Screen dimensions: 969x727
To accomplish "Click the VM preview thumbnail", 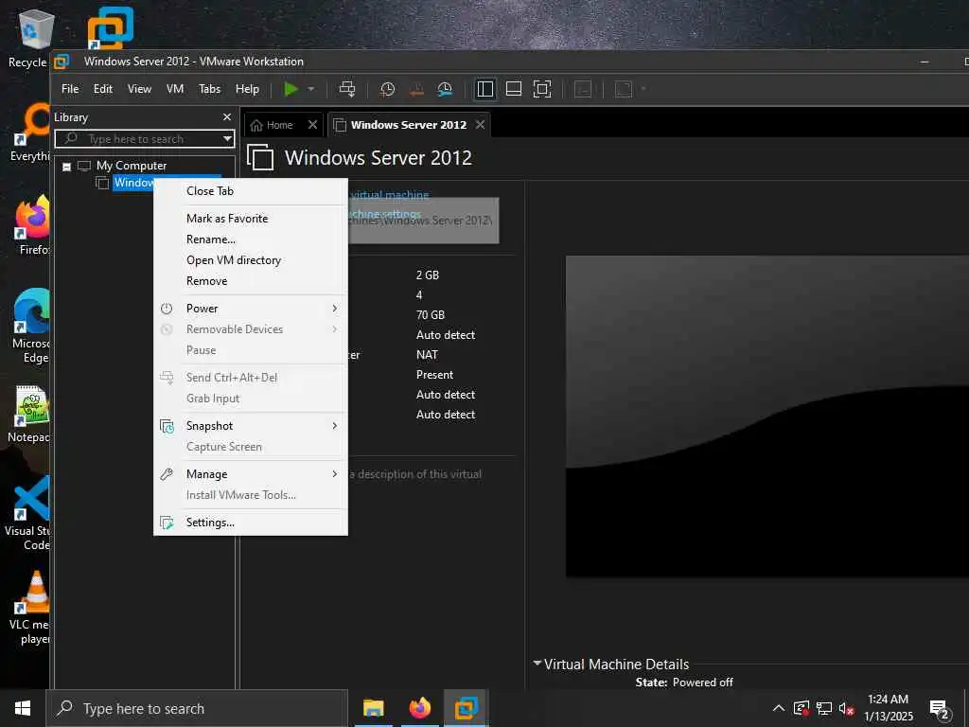I will pyautogui.click(x=766, y=417).
